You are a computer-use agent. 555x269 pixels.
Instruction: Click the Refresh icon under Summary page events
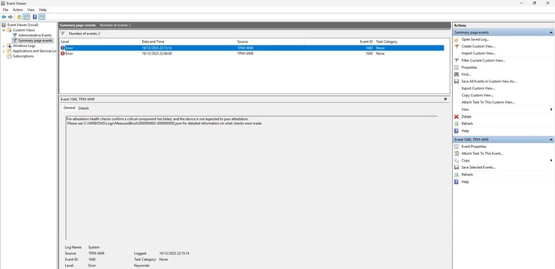point(456,124)
